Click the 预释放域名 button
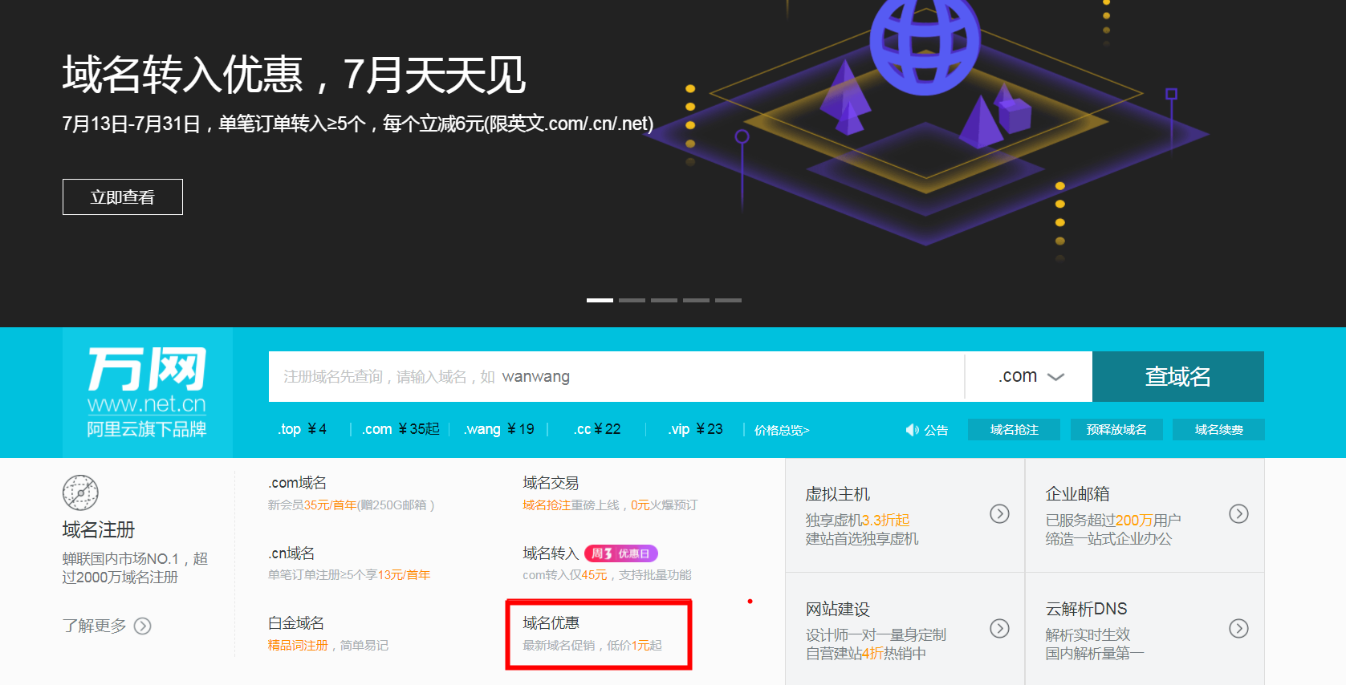 (x=1116, y=430)
